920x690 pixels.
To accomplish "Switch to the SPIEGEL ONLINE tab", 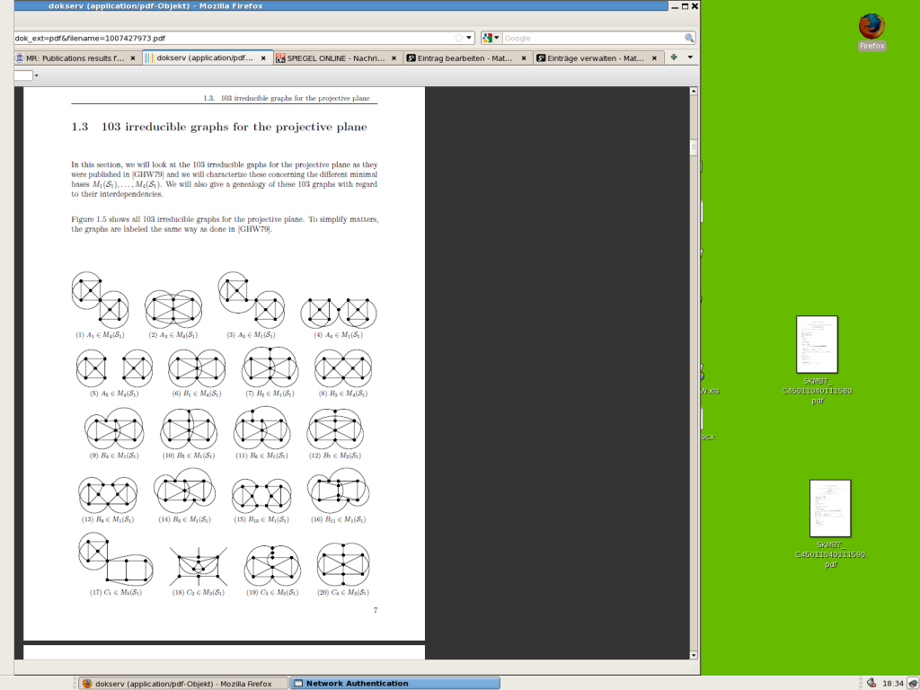I will (331, 58).
